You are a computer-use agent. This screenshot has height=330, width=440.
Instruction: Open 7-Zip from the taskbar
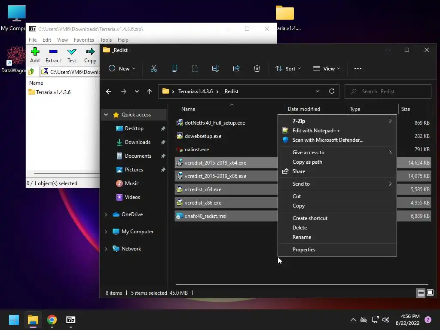click(x=71, y=320)
